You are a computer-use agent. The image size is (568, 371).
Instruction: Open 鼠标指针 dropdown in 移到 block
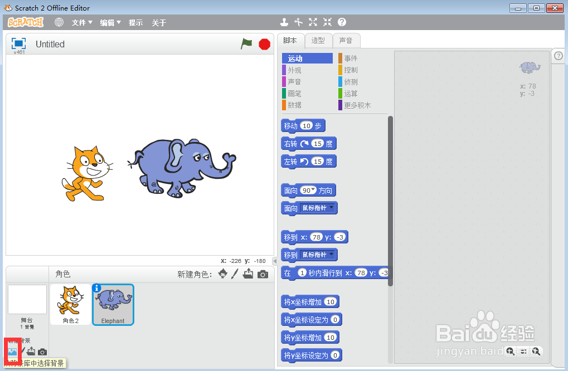coord(317,255)
